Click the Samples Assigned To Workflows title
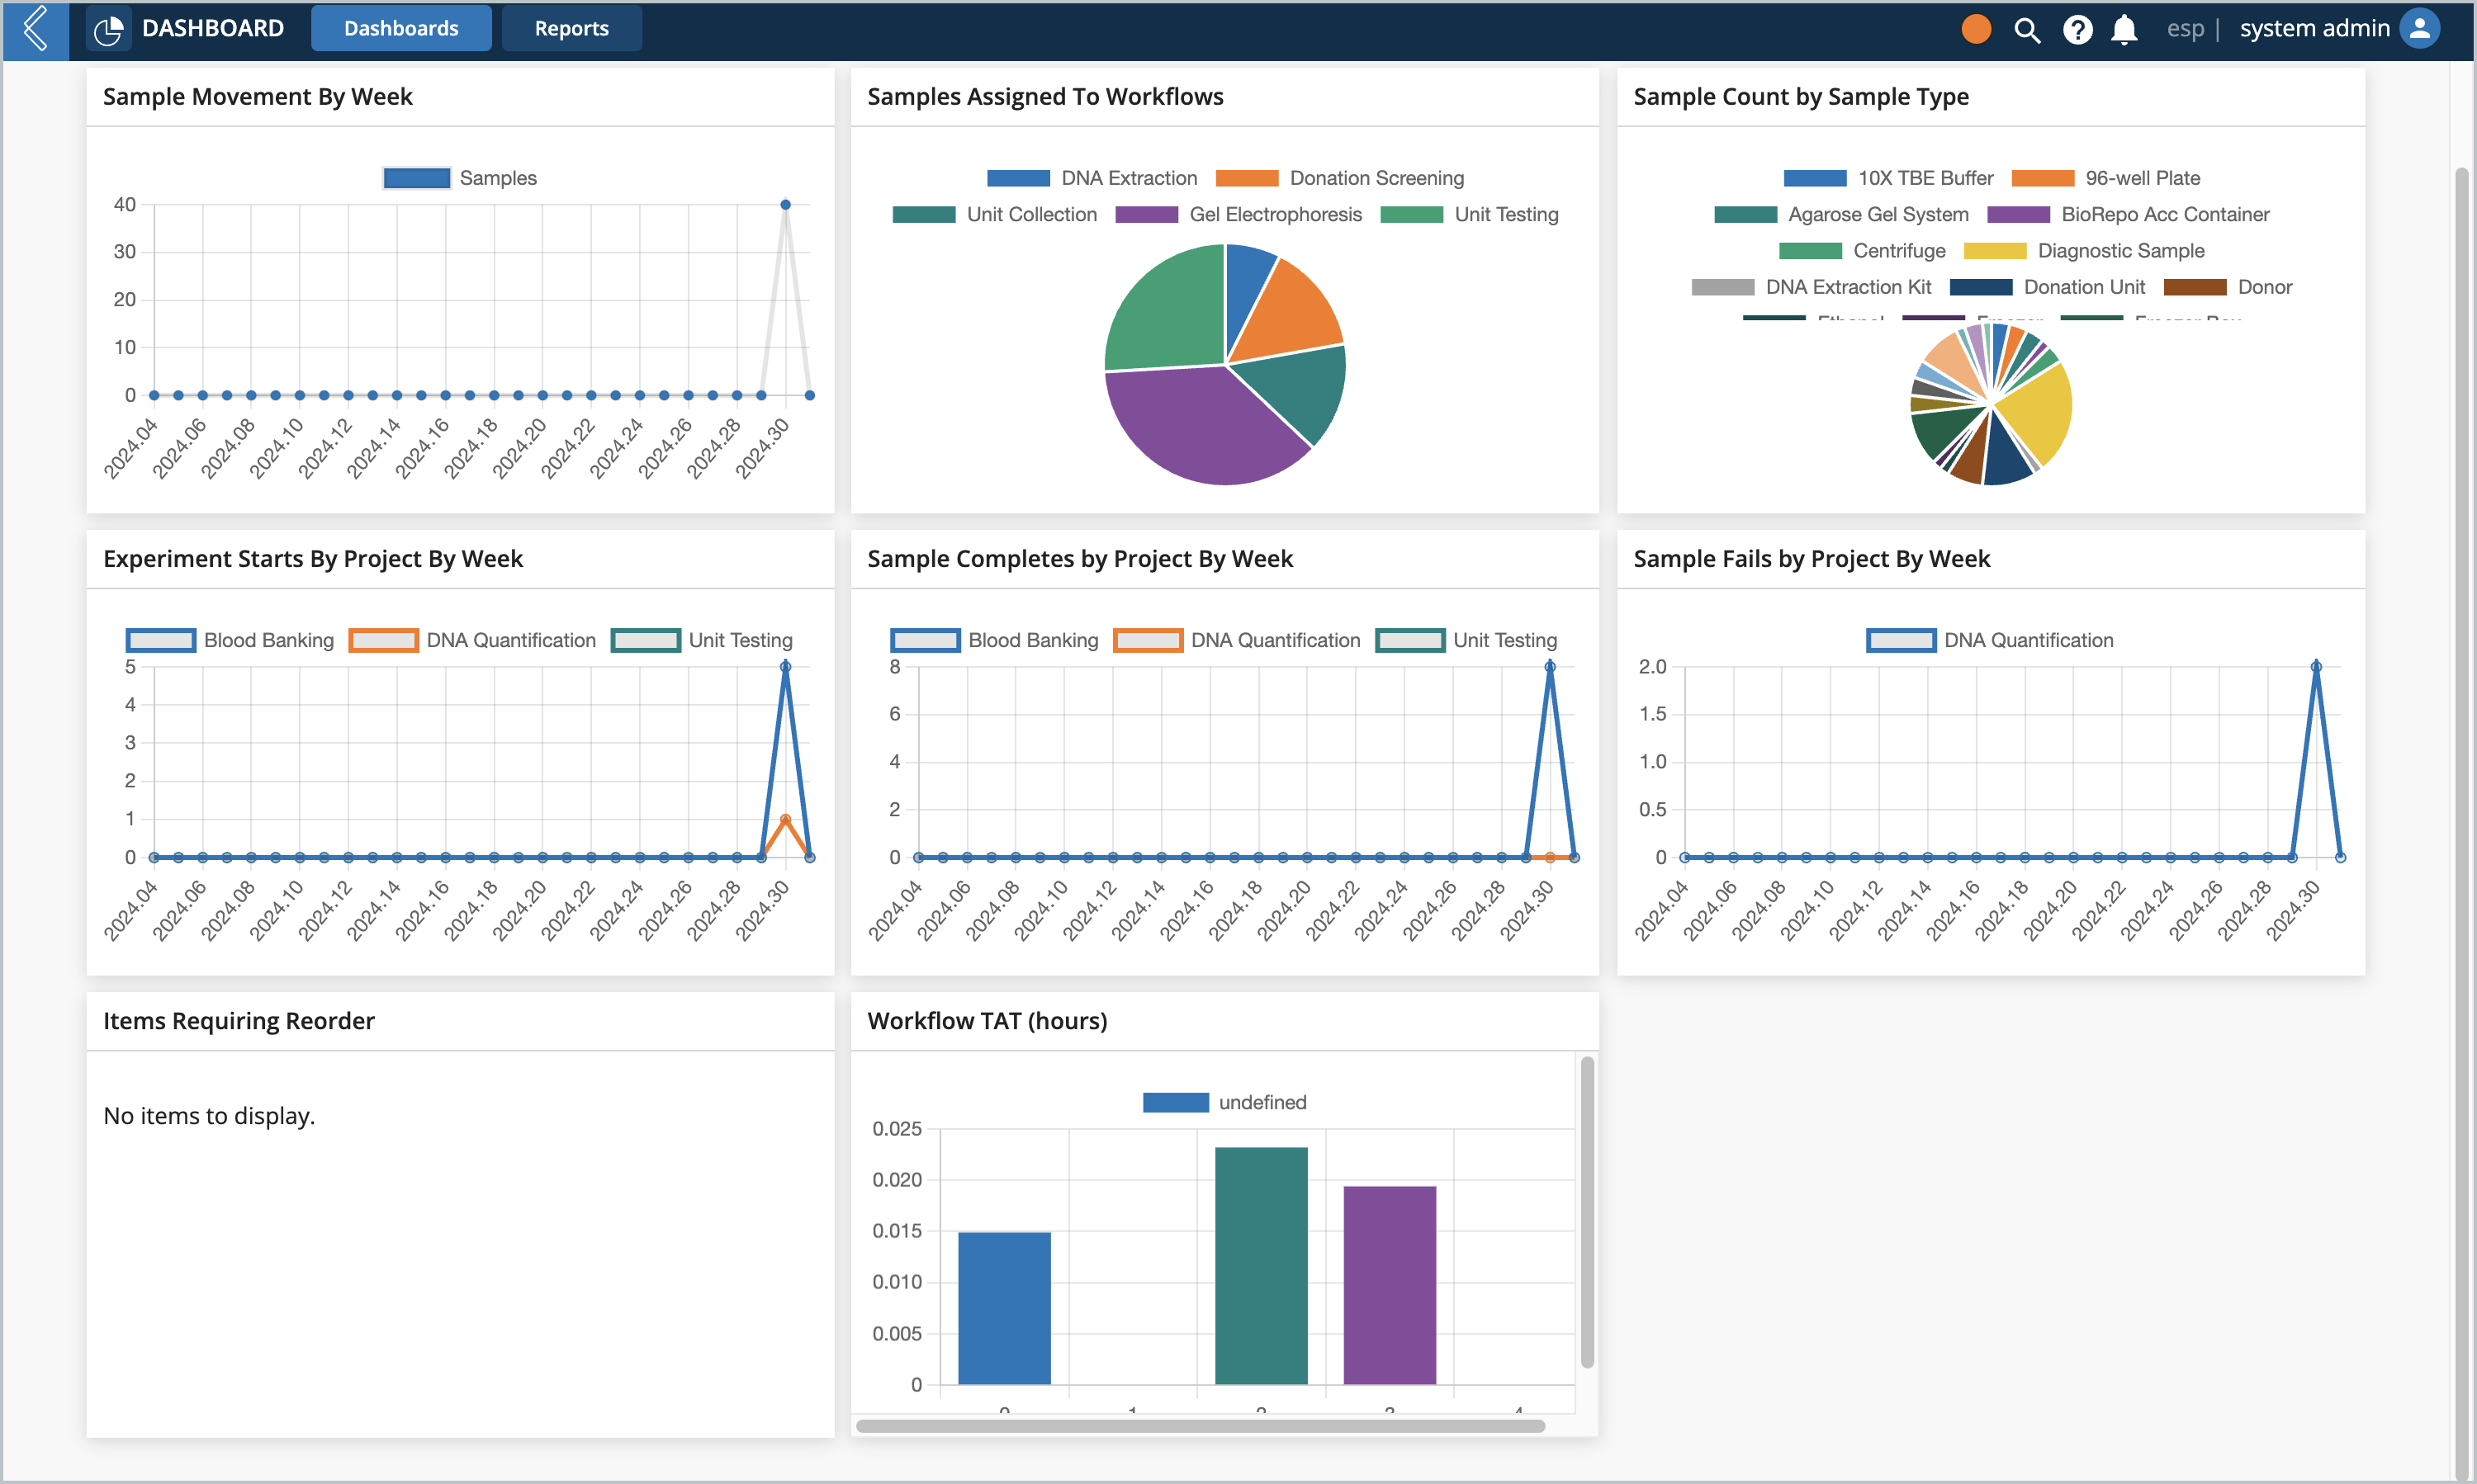2477x1484 pixels. pos(1044,97)
